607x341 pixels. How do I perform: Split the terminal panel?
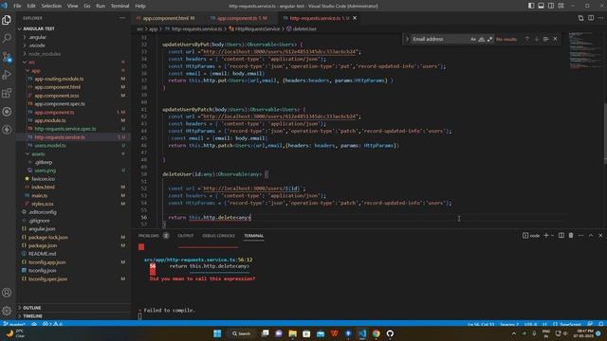point(561,236)
